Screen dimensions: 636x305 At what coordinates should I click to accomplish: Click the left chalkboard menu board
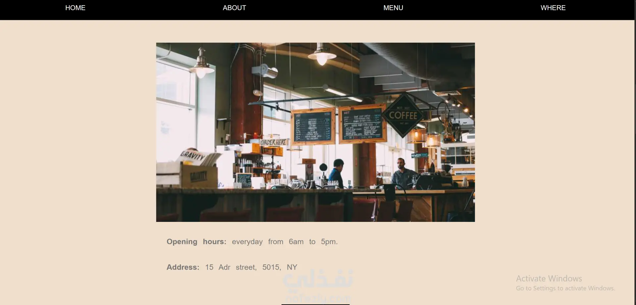313,126
